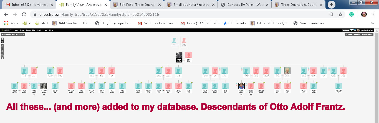This screenshot has width=379, height=123.
Task: Click the Upgrade button
Action: click(346, 30)
